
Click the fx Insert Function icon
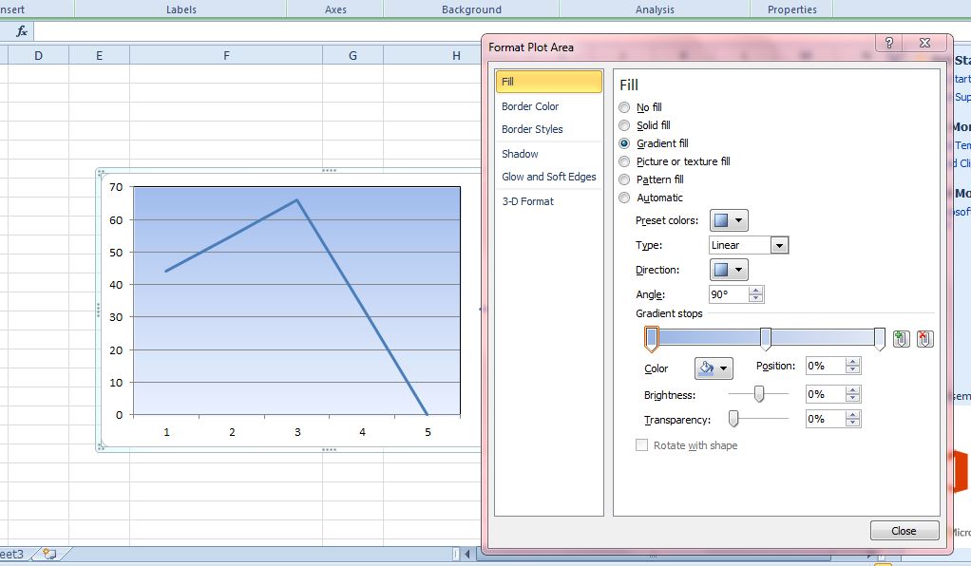22,31
